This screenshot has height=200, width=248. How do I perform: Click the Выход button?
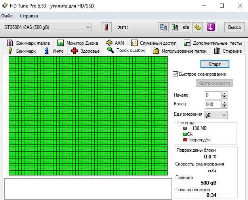[x=235, y=27]
